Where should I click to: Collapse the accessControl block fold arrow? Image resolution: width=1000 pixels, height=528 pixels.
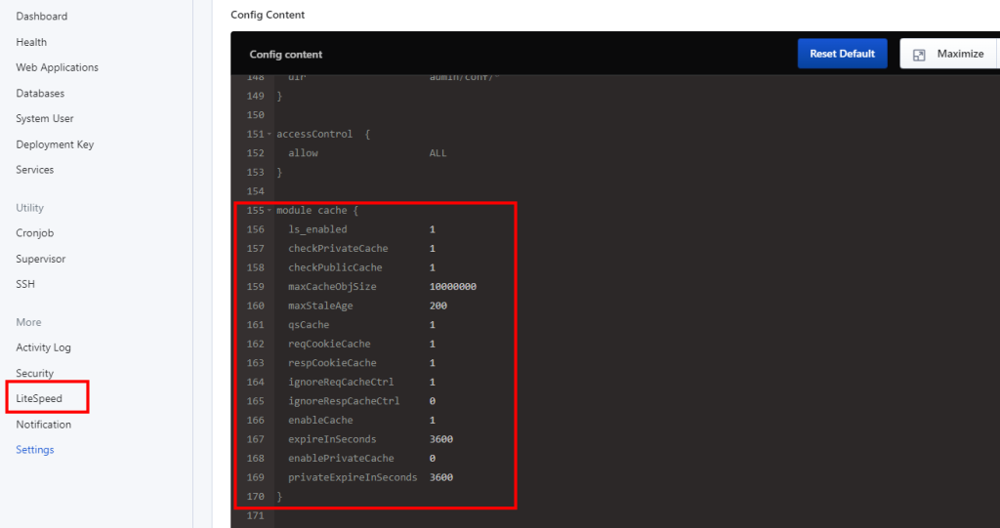click(x=270, y=134)
